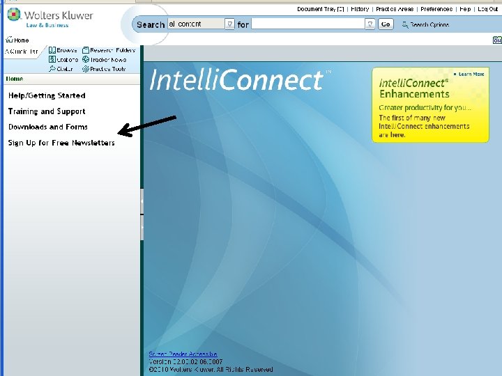
Task: Click the search terms input field
Action: click(x=308, y=24)
